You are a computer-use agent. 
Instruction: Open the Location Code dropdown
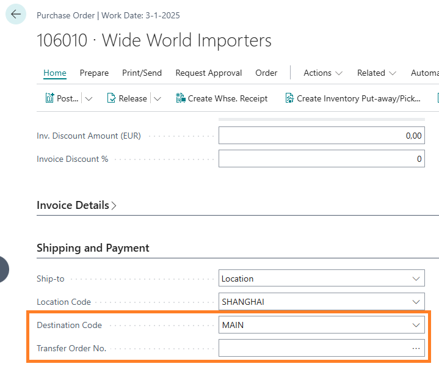coord(416,302)
